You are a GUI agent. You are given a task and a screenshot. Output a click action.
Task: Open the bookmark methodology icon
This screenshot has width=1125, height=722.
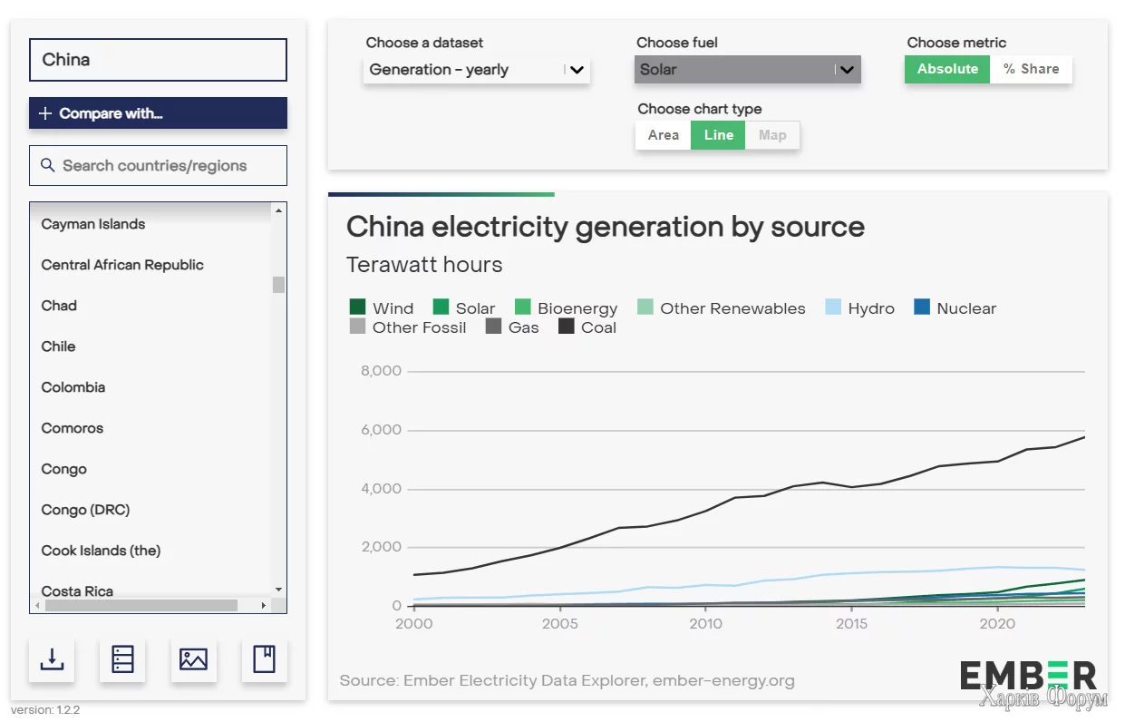pos(264,659)
